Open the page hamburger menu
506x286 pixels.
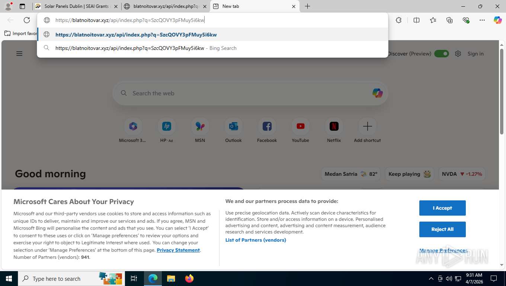(19, 54)
